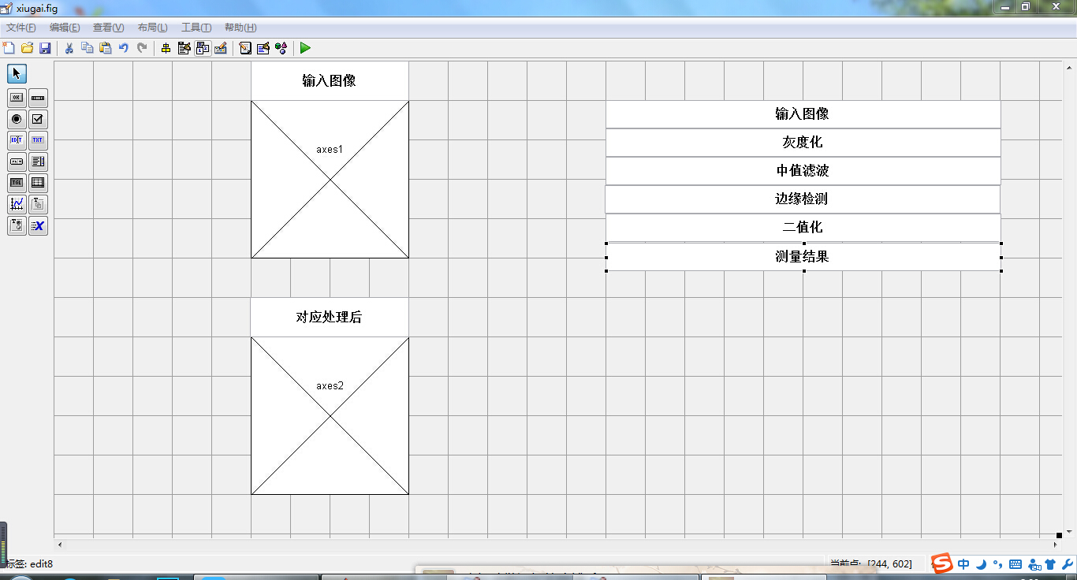
Task: Open the Tab Order Editor
Action: tap(203, 48)
